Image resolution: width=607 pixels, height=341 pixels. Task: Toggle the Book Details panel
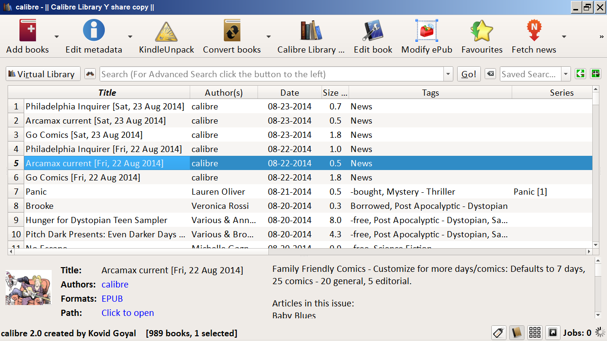coord(516,332)
